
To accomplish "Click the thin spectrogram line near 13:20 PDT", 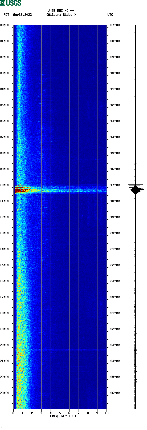I will 67,238.
